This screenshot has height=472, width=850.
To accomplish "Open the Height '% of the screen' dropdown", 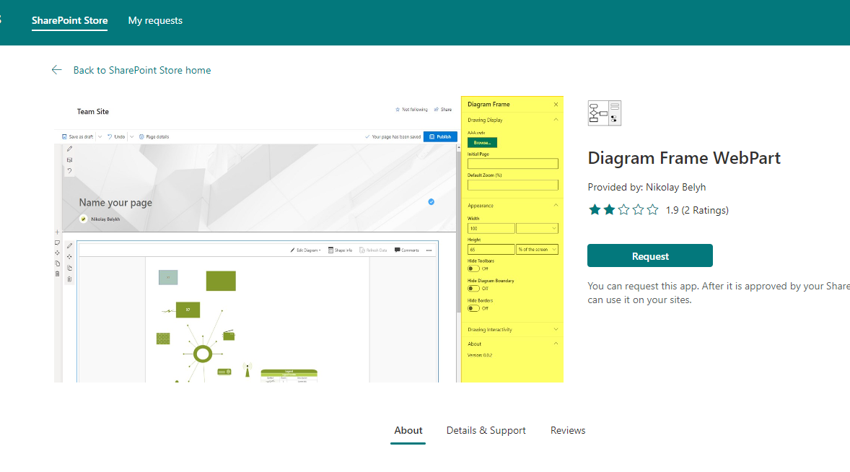I will [x=538, y=249].
